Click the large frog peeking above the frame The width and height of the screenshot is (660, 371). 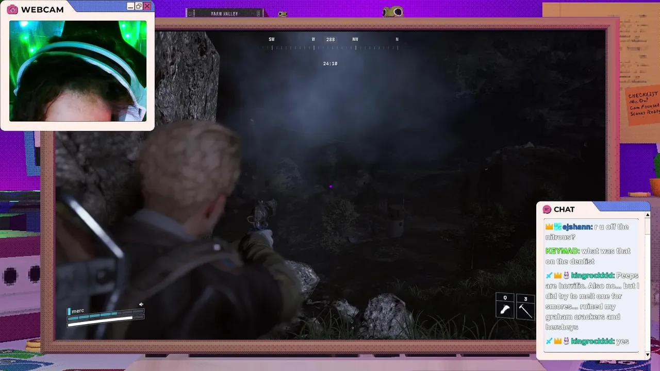(x=393, y=11)
